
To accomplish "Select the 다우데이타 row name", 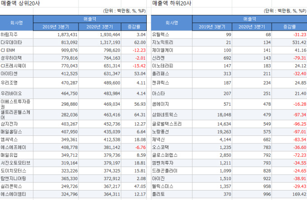I will click(16, 42).
